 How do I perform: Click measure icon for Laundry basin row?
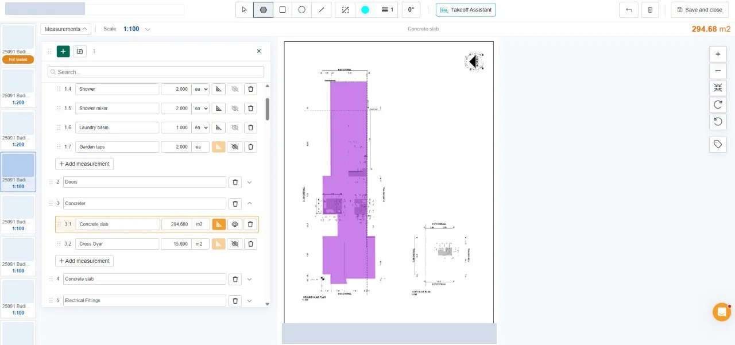pyautogui.click(x=218, y=127)
